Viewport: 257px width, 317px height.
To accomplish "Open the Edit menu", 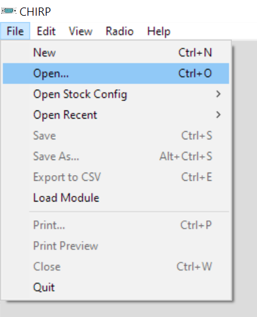I will coord(46,31).
